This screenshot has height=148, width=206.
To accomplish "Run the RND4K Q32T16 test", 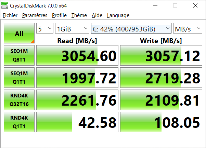I will (x=19, y=100).
